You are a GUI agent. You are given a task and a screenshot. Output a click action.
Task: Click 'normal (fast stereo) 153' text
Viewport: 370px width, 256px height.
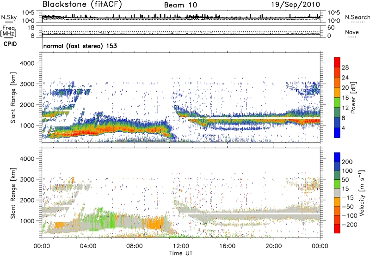[x=80, y=46]
